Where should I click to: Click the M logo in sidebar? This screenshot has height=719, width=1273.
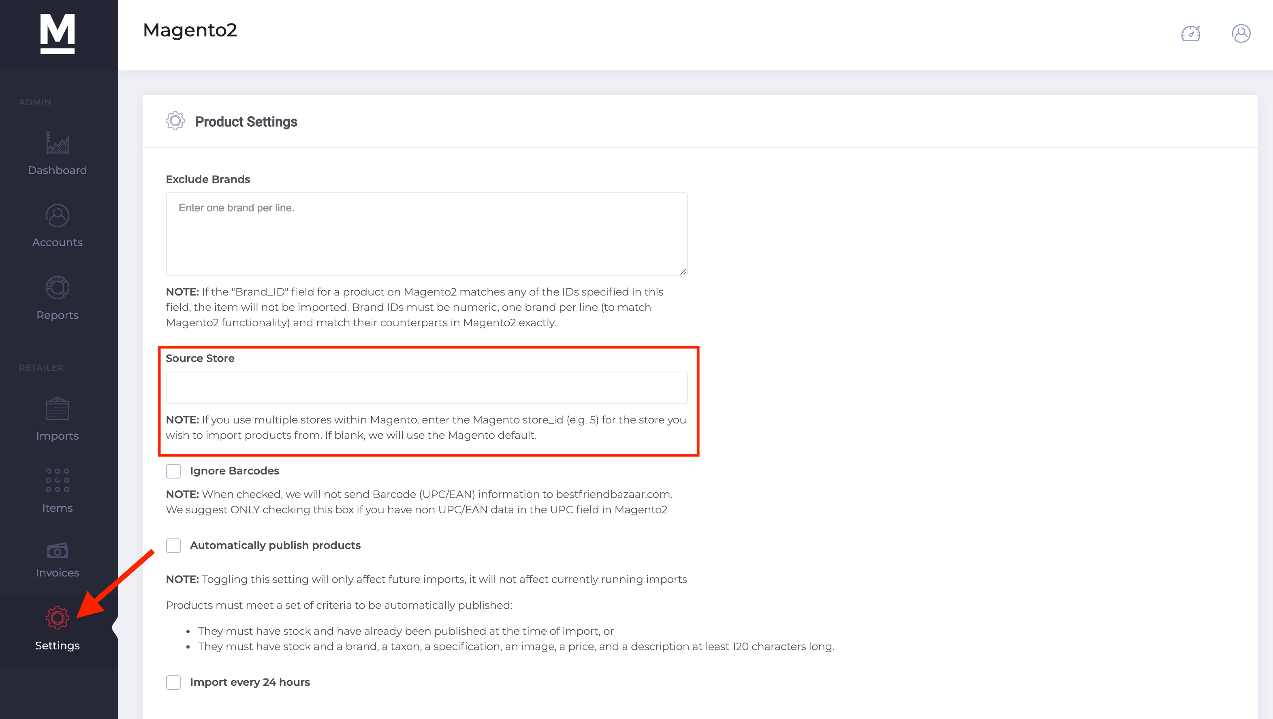57,34
